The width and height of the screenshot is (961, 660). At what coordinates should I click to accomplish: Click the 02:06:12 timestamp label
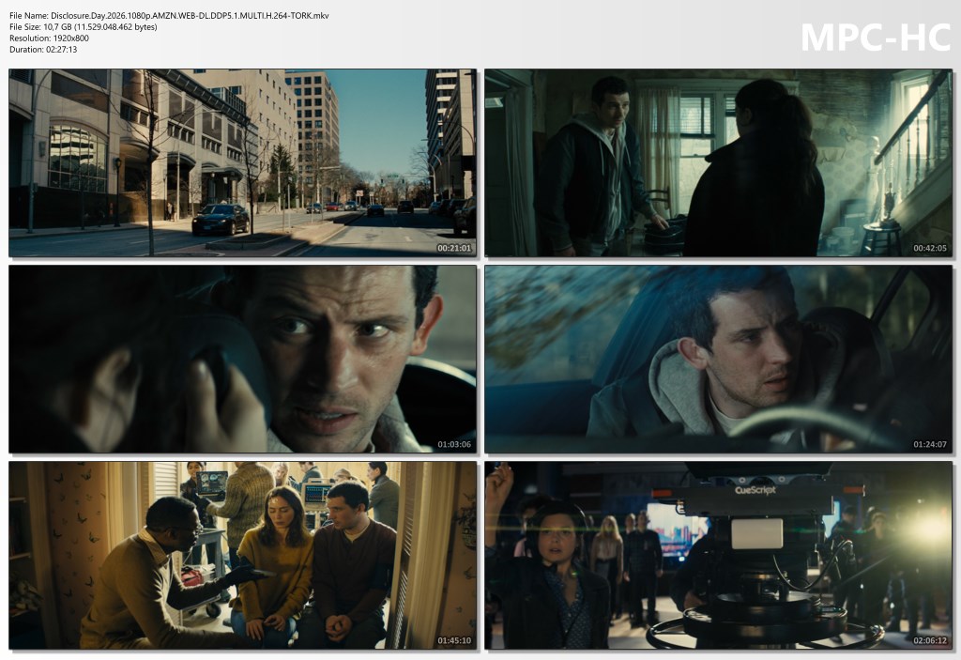point(930,640)
